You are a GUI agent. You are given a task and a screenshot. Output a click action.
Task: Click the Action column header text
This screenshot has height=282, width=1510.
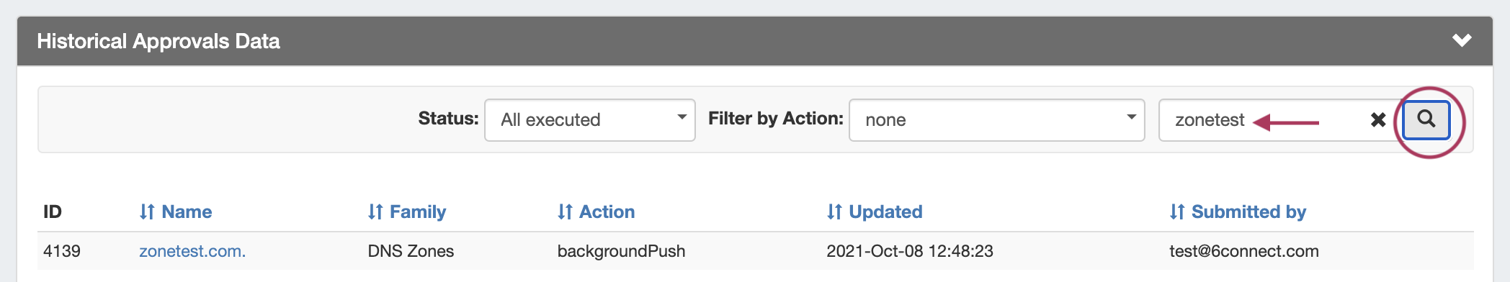coord(607,211)
